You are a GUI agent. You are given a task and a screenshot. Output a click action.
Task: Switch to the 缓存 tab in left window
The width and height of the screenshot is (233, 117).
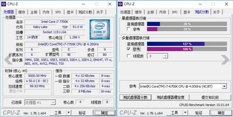click(22, 12)
